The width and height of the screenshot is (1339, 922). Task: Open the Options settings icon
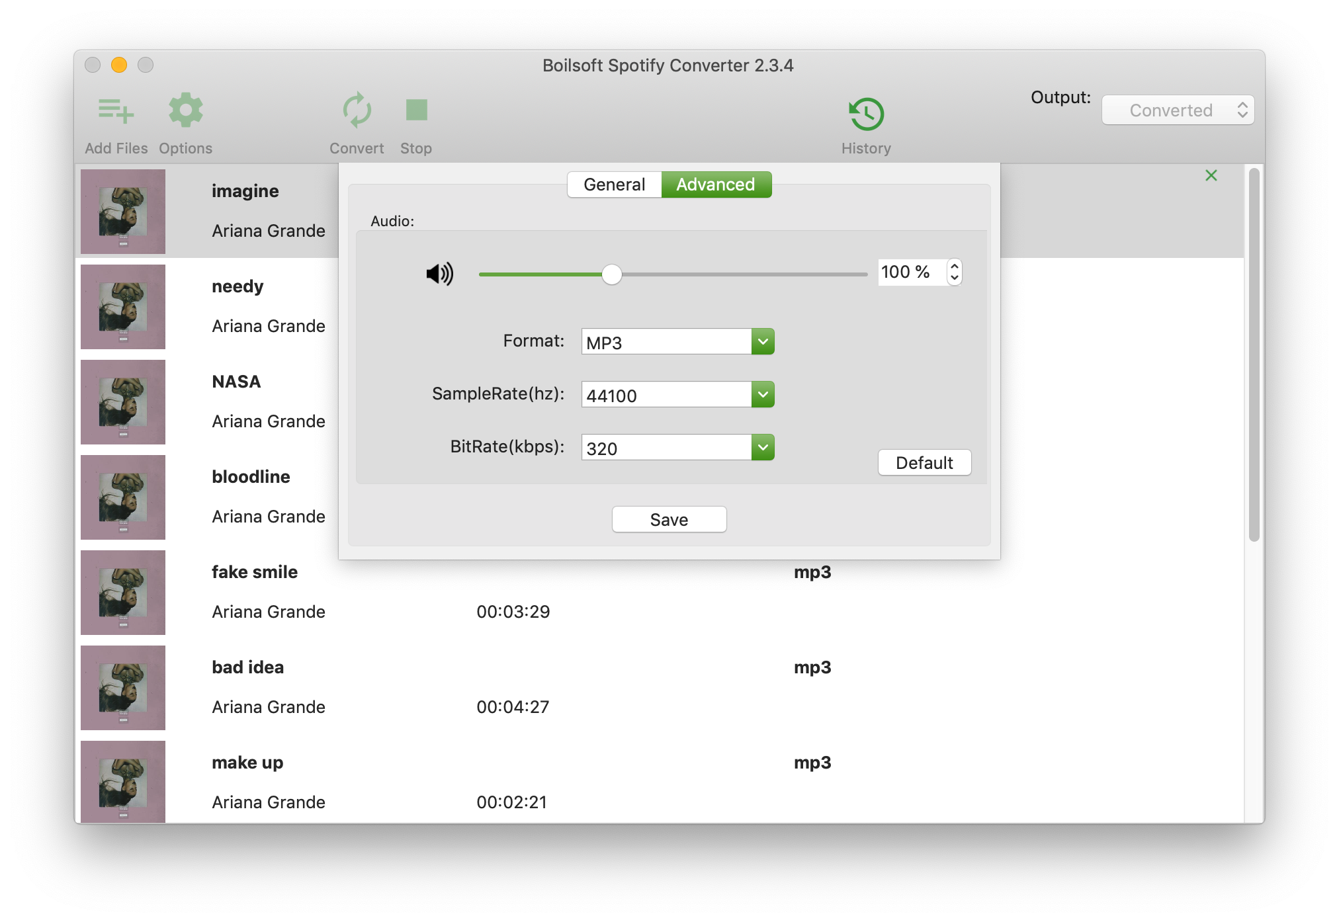(186, 111)
